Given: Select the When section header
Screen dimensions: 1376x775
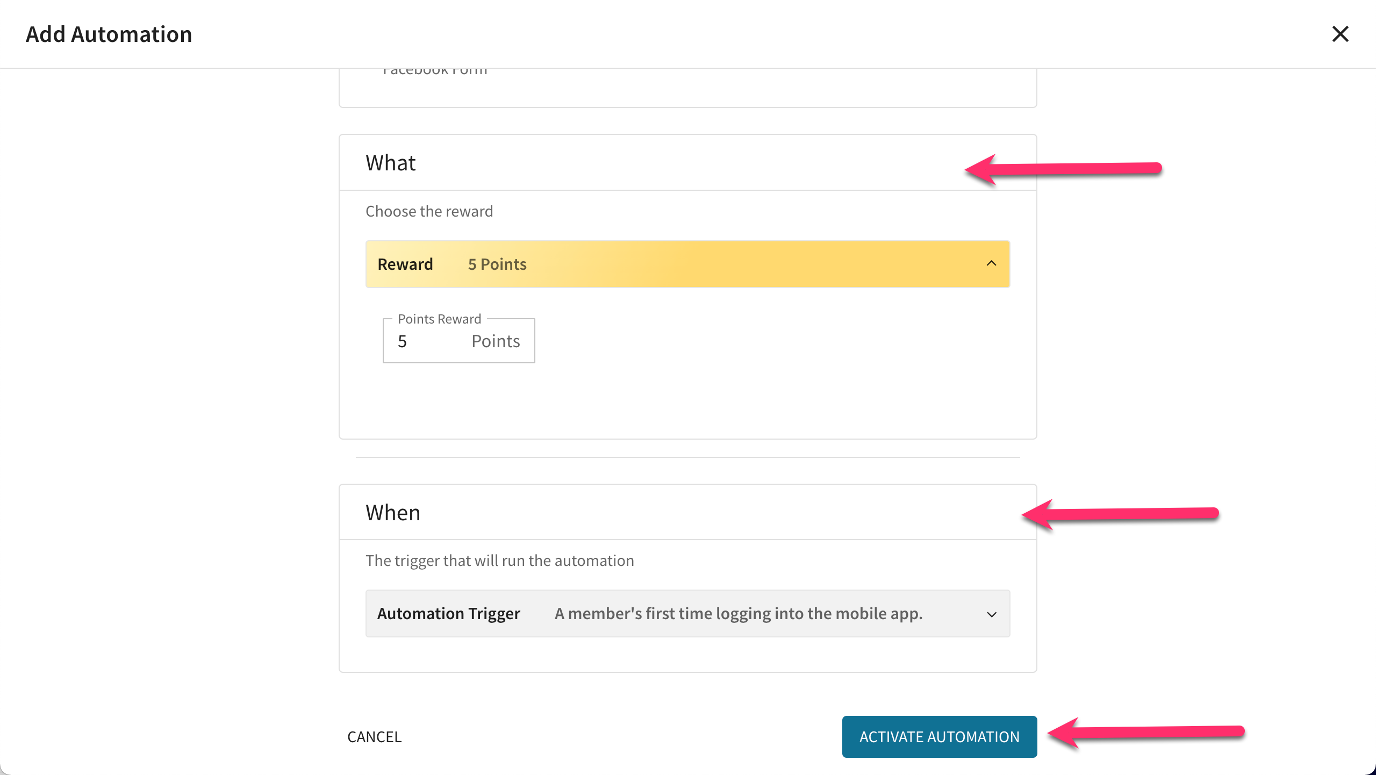Looking at the screenshot, I should (393, 513).
